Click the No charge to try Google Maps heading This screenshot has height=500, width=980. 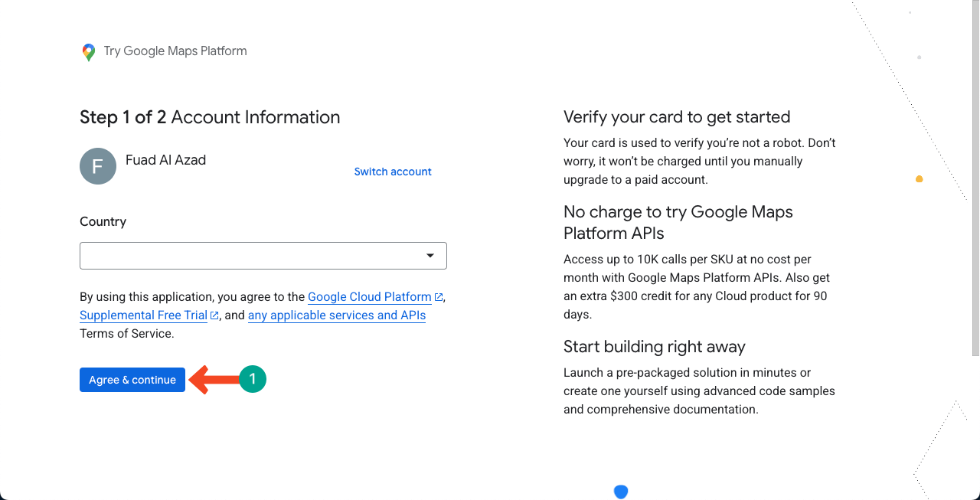678,222
